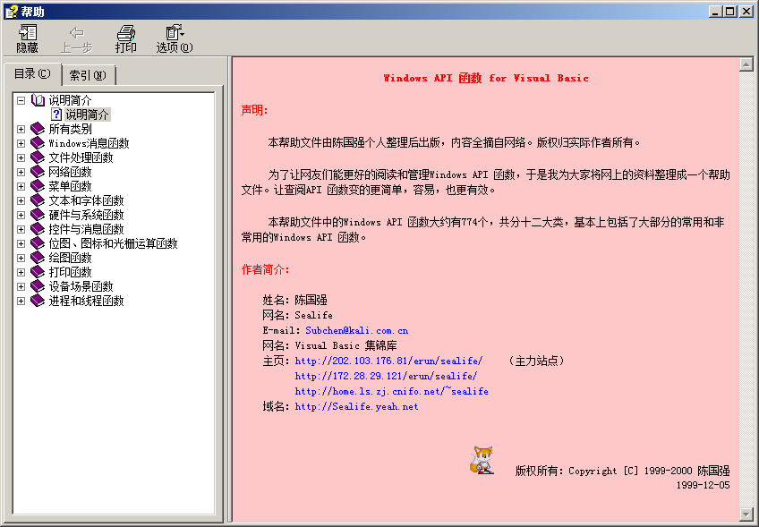
Task: Click the content pane scroll down arrow
Action: (x=746, y=514)
